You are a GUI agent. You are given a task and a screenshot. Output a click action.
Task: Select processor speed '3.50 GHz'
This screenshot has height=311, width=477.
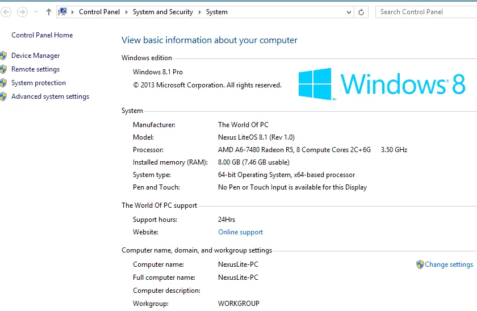394,150
